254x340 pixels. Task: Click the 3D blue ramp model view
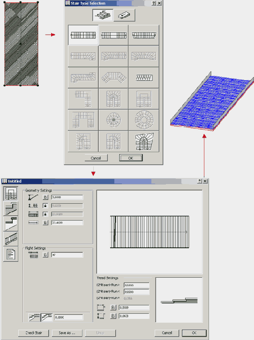tap(212, 101)
